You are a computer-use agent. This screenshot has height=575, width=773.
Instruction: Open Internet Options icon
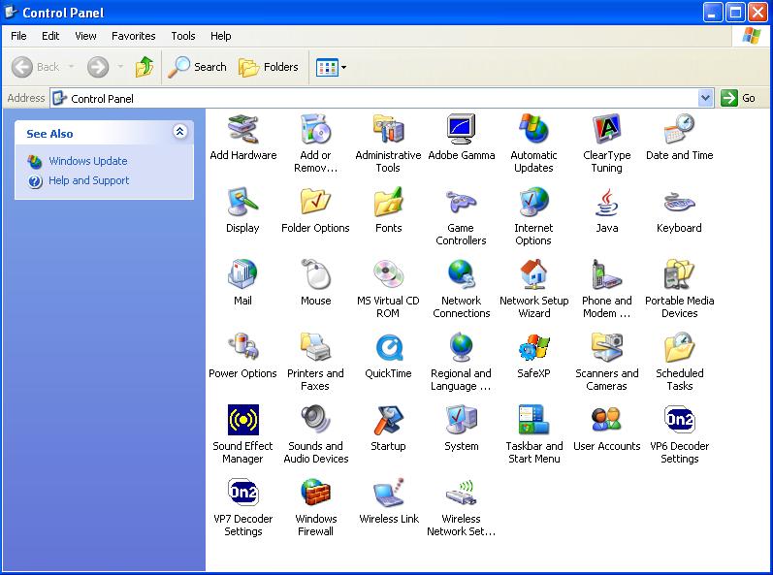533,202
